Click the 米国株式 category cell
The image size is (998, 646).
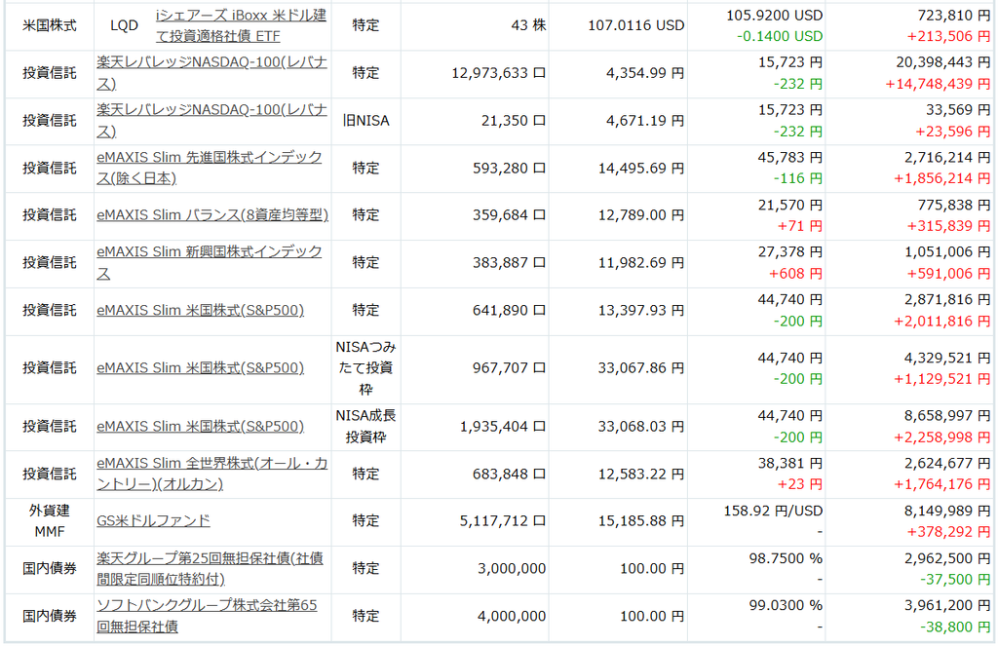50,25
